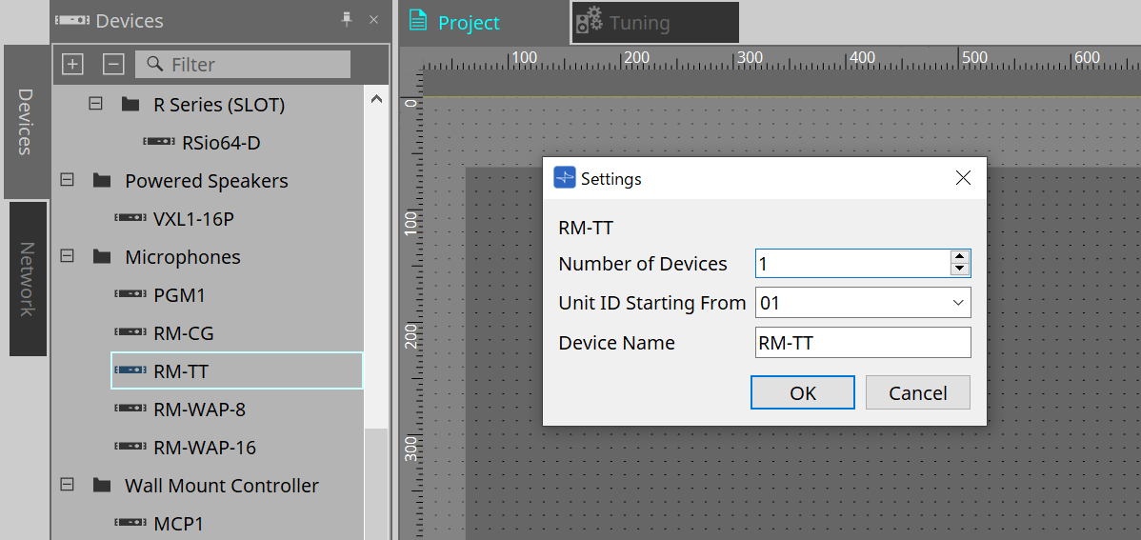This screenshot has height=540, width=1141.
Task: Switch to the Tuning tab
Action: (x=655, y=23)
